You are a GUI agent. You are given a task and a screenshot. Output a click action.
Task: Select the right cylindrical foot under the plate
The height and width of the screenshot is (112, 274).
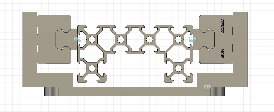click(x=218, y=92)
